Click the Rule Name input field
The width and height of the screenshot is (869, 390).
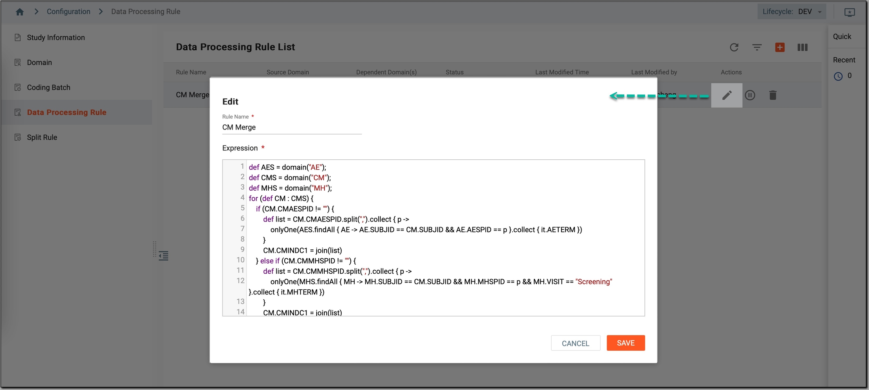tap(292, 127)
